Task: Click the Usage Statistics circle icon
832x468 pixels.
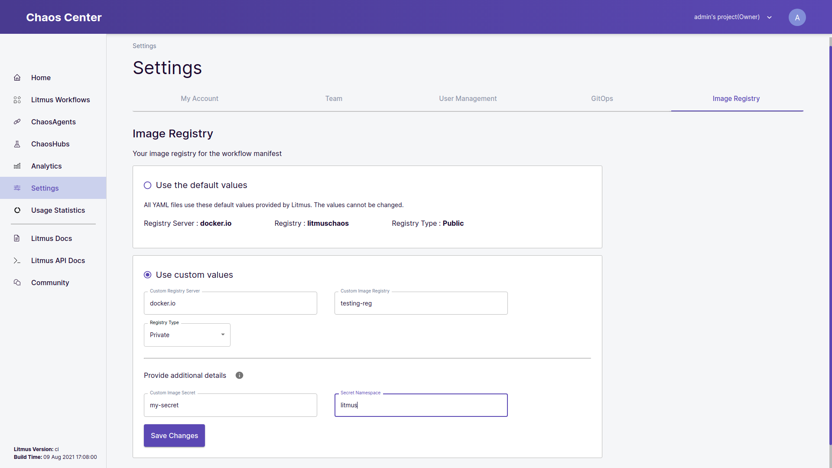Action: (x=17, y=210)
